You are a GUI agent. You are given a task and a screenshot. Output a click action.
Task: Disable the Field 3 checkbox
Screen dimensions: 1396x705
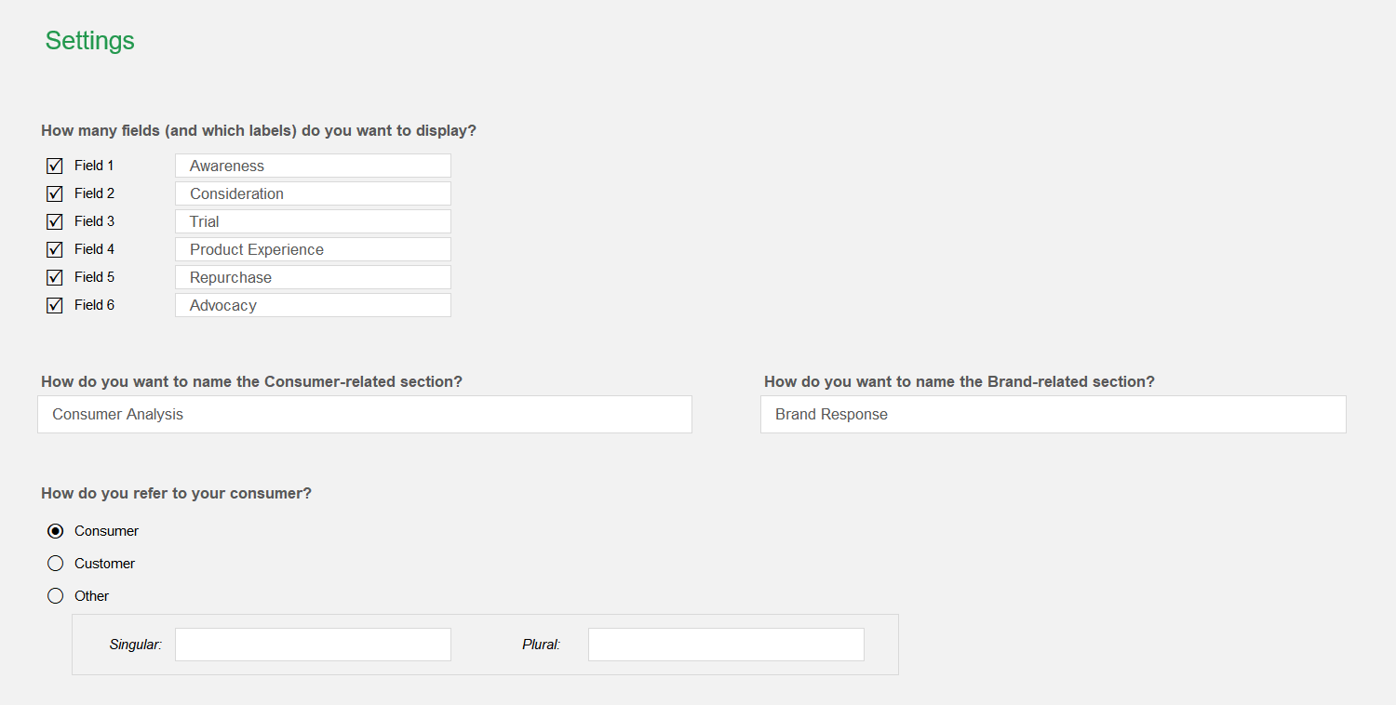pyautogui.click(x=55, y=222)
